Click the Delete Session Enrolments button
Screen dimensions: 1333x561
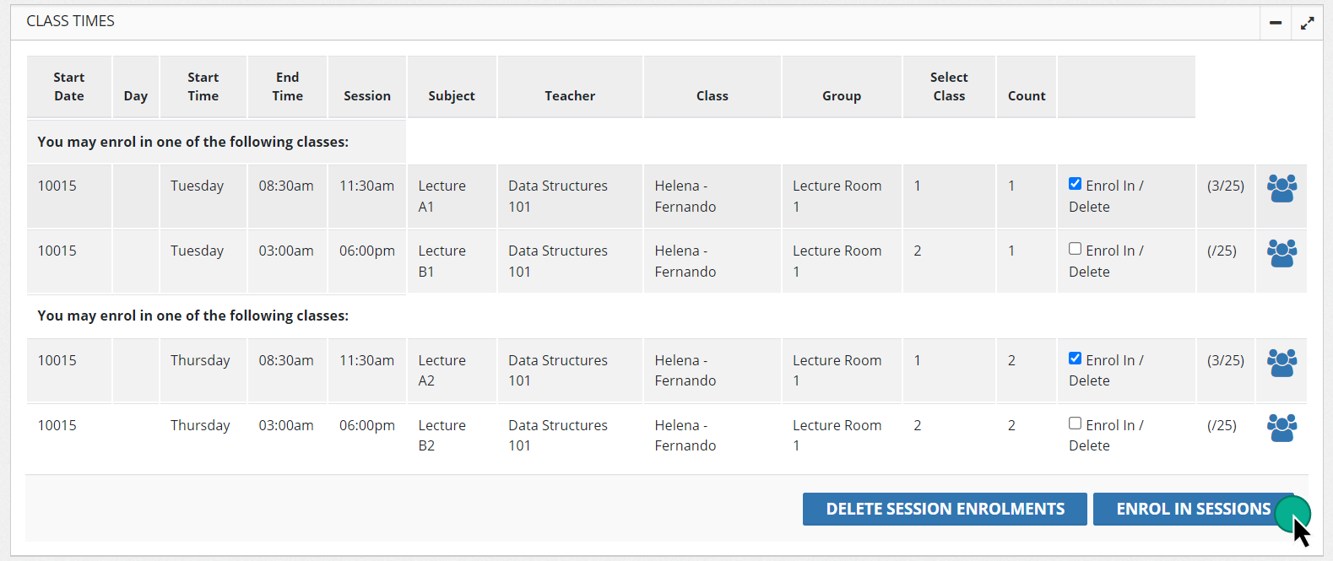945,509
